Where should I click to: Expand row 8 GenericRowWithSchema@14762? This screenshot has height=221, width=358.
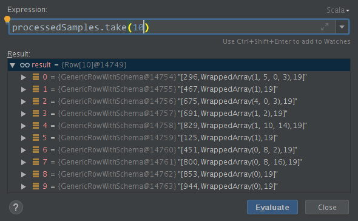tap(23, 174)
